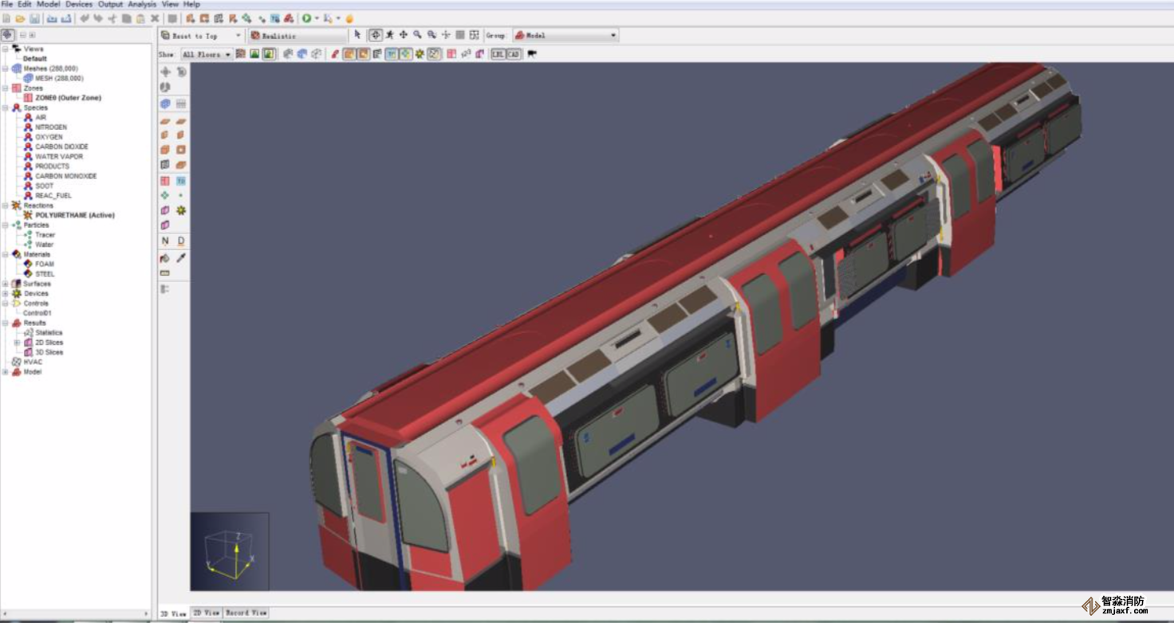Expand the Surfaces tree node
1174x623 pixels.
click(x=6, y=284)
